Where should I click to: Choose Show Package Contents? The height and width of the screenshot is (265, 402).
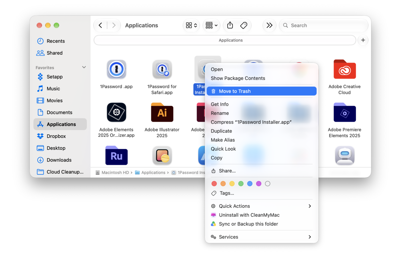click(x=261, y=78)
